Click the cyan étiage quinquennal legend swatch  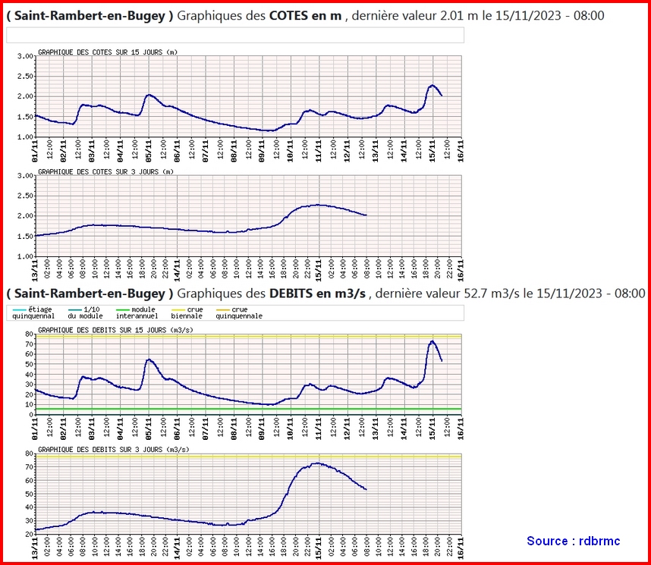(20, 309)
